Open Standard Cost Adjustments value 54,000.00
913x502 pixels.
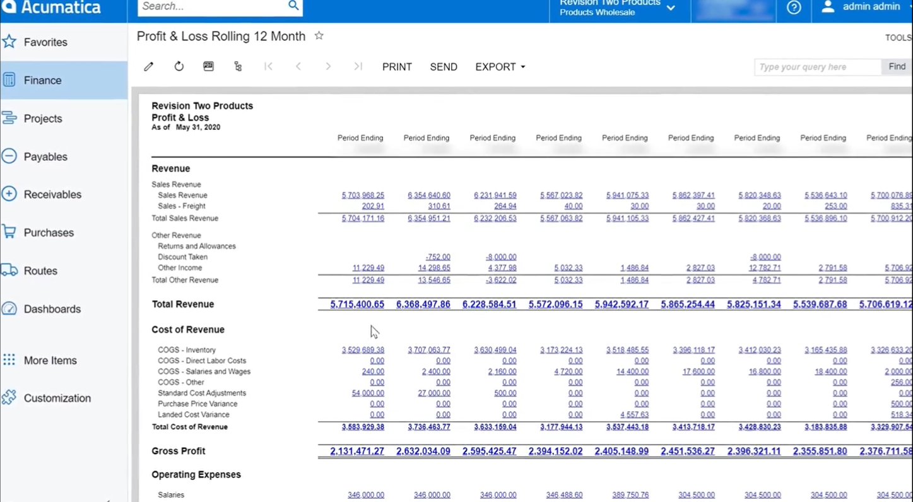pyautogui.click(x=368, y=393)
